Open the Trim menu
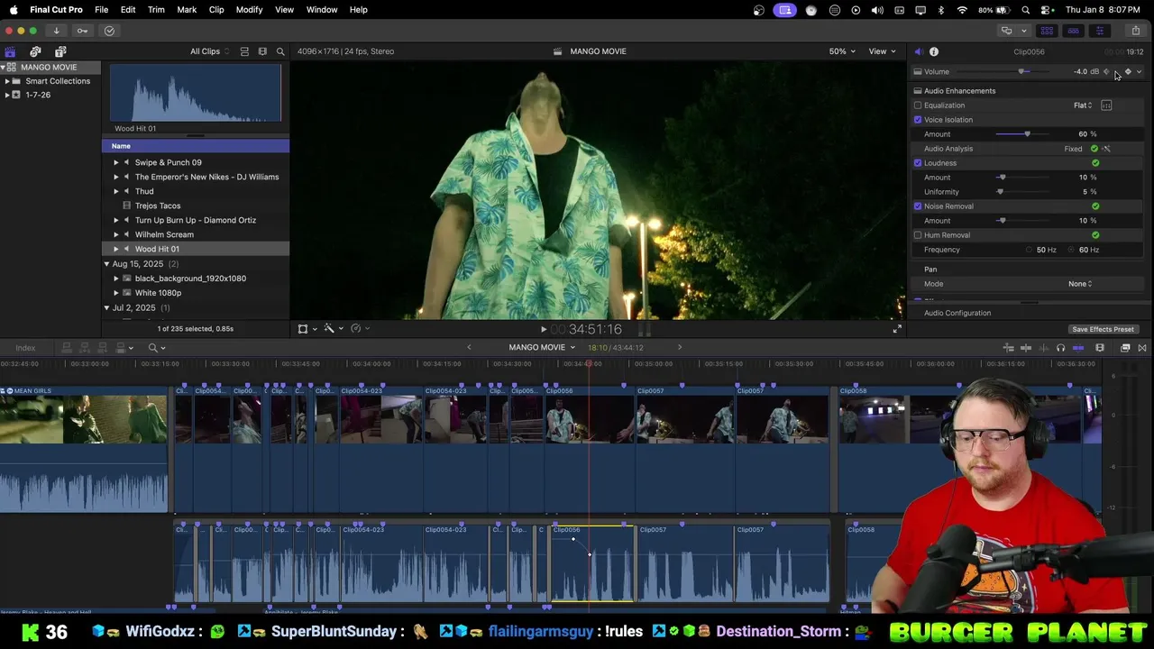 (x=156, y=10)
